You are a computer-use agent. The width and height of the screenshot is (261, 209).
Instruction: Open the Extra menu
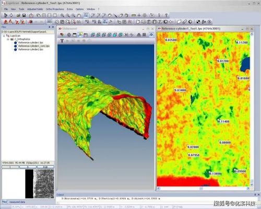point(70,9)
